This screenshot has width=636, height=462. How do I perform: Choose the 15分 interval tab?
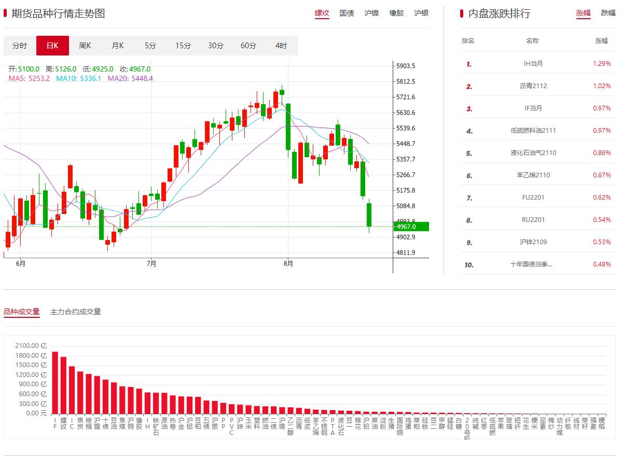click(x=183, y=46)
